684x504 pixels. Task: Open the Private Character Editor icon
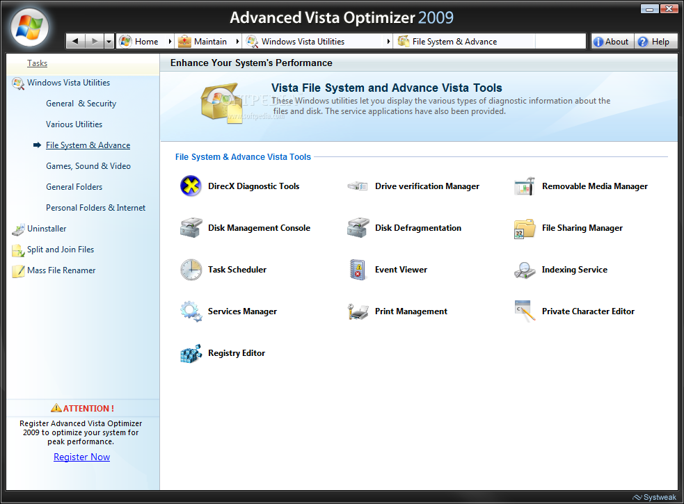[525, 311]
